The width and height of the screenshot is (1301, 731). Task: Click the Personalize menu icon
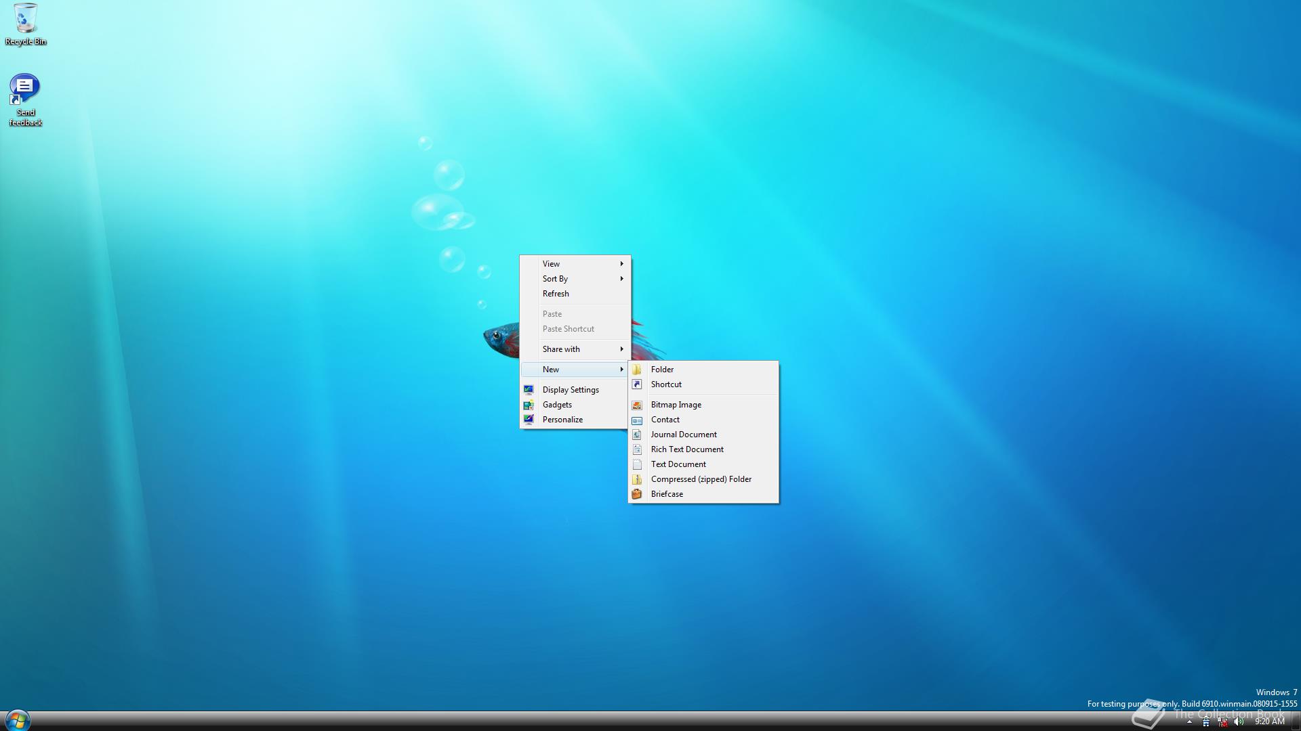[529, 420]
